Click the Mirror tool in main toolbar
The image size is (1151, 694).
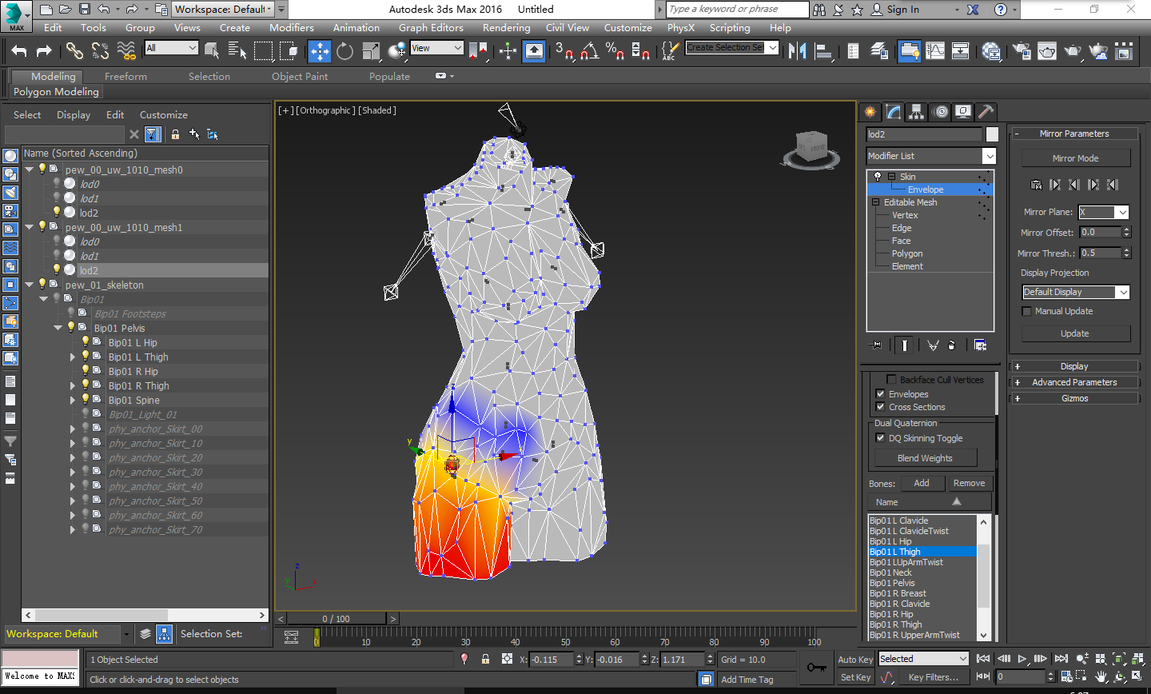[797, 51]
